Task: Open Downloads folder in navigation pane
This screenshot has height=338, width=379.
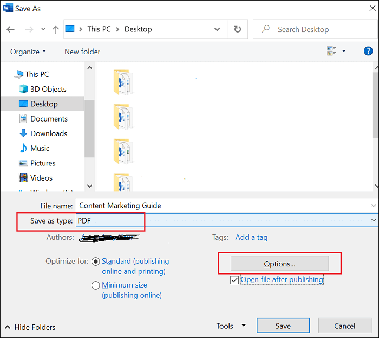Action: [49, 133]
